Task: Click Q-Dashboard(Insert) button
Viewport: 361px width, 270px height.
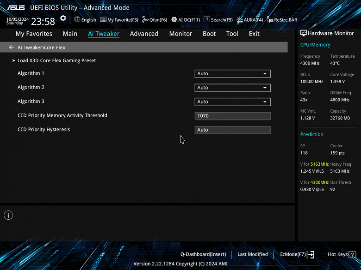Action: 203,254
